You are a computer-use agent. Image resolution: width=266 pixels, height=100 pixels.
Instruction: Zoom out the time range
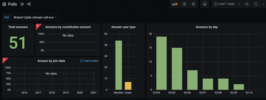coord(247,4)
